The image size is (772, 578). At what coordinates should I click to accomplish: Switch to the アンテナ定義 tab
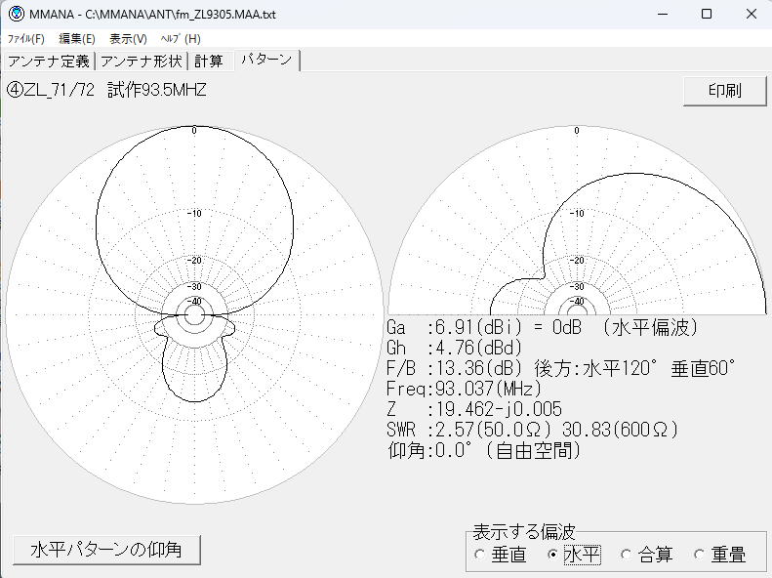coord(49,61)
